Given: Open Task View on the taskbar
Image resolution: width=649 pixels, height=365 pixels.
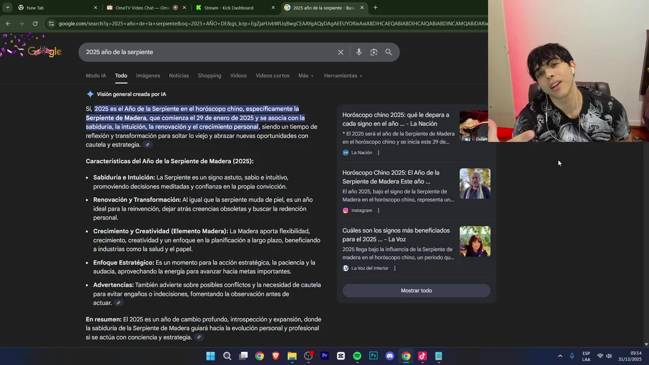Looking at the screenshot, I should pos(243,356).
